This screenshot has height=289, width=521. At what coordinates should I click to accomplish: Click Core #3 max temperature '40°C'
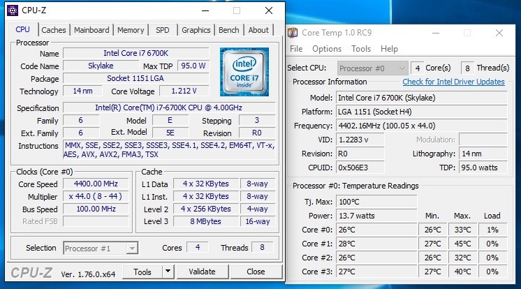pyautogui.click(x=462, y=272)
